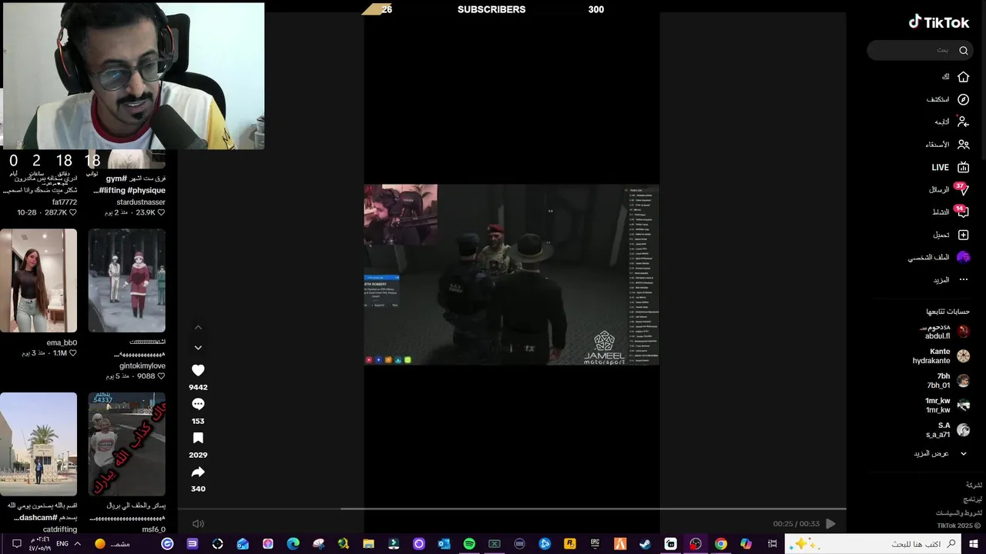The image size is (986, 554).
Task: Open the Following icon in the sidebar
Action: [x=963, y=122]
